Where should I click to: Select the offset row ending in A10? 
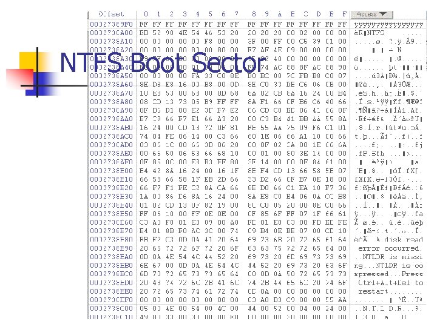111,41
